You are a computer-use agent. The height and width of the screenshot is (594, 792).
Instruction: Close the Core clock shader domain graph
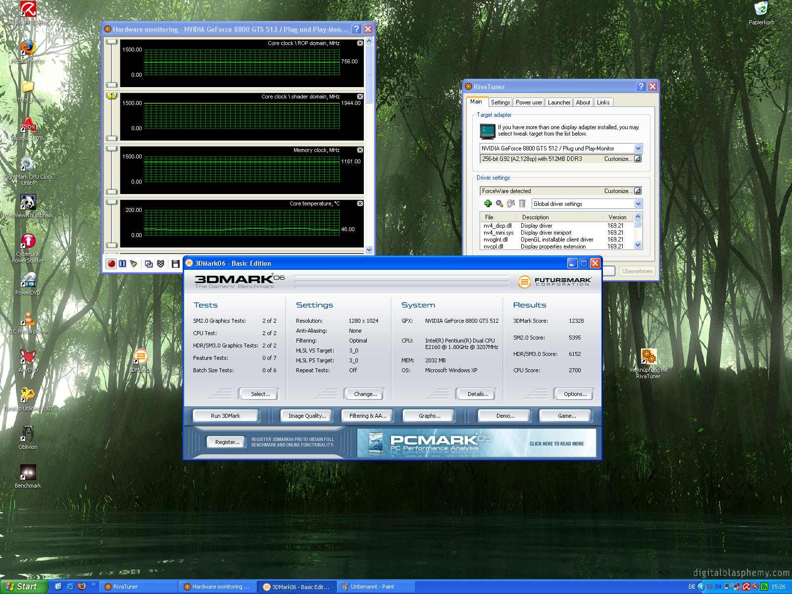point(360,97)
